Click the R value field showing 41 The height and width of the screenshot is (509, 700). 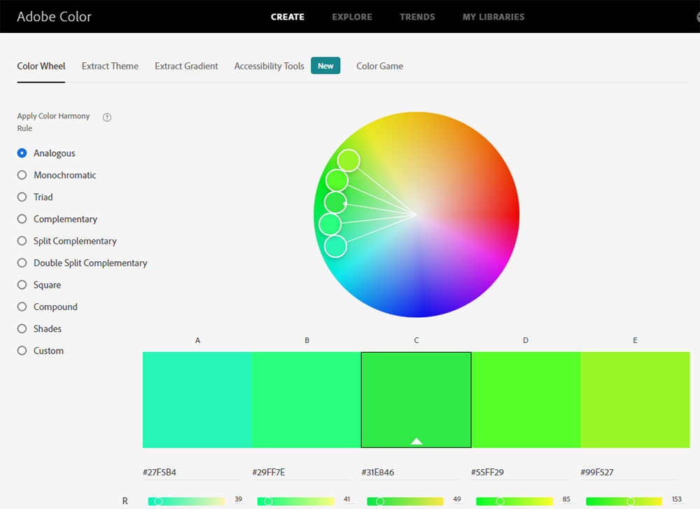347,499
